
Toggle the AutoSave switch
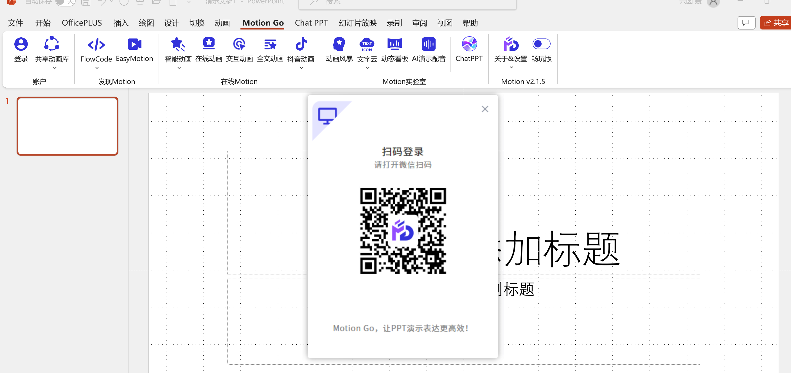pyautogui.click(x=65, y=3)
